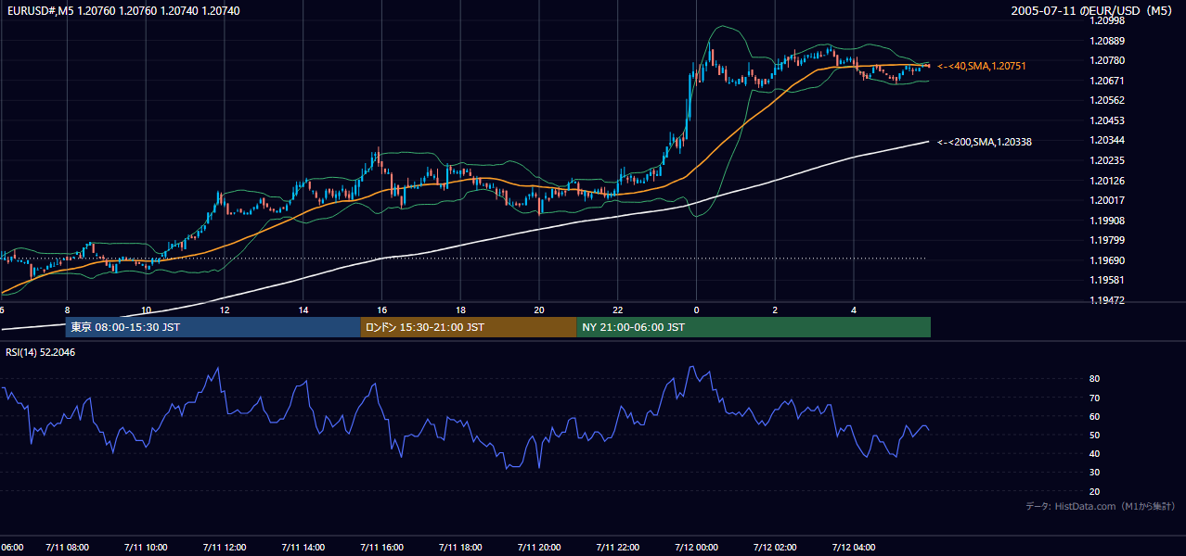Click the 7/11 18:00 time axis label
The width and height of the screenshot is (1186, 556).
tap(461, 548)
